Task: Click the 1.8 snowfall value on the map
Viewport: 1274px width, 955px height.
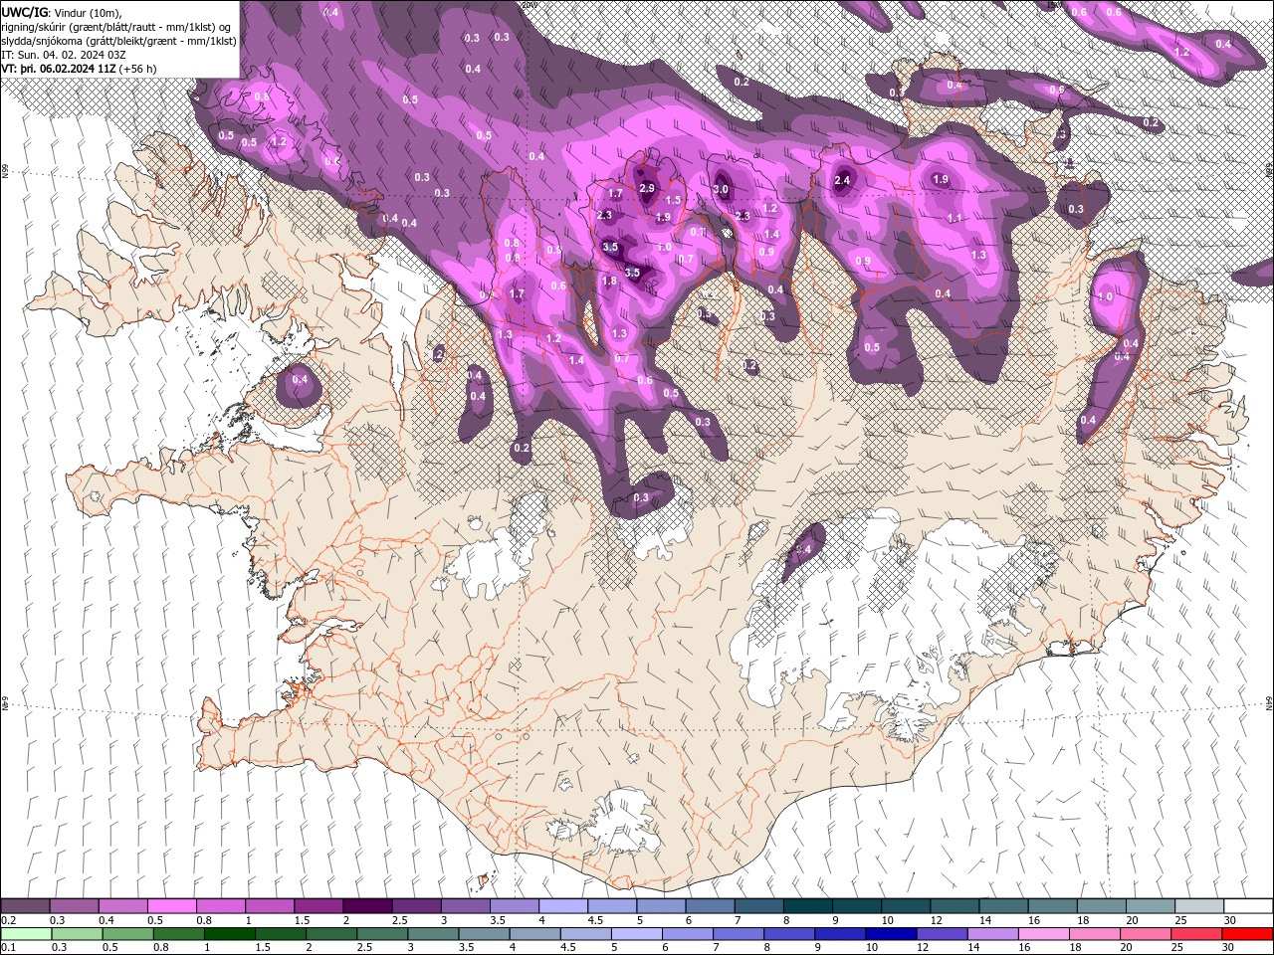Action: pos(610,281)
